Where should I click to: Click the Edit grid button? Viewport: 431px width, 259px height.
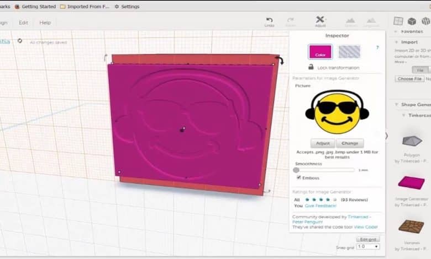[x=368, y=239]
